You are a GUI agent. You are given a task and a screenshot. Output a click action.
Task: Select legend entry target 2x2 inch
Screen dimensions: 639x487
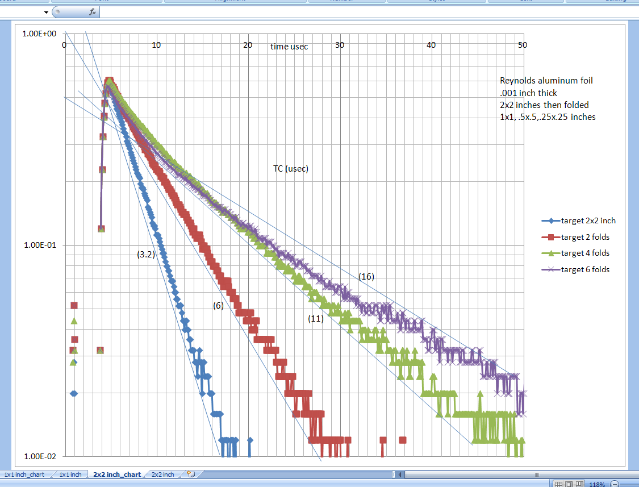[579, 220]
